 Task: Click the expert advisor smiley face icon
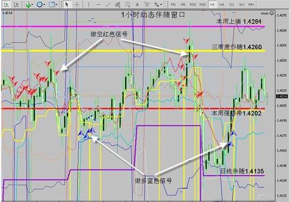click(x=272, y=13)
